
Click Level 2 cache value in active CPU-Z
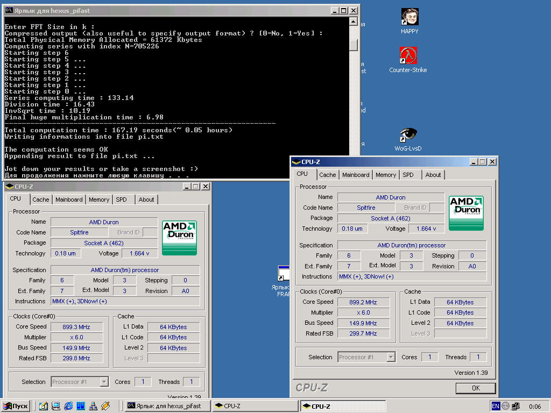461,323
